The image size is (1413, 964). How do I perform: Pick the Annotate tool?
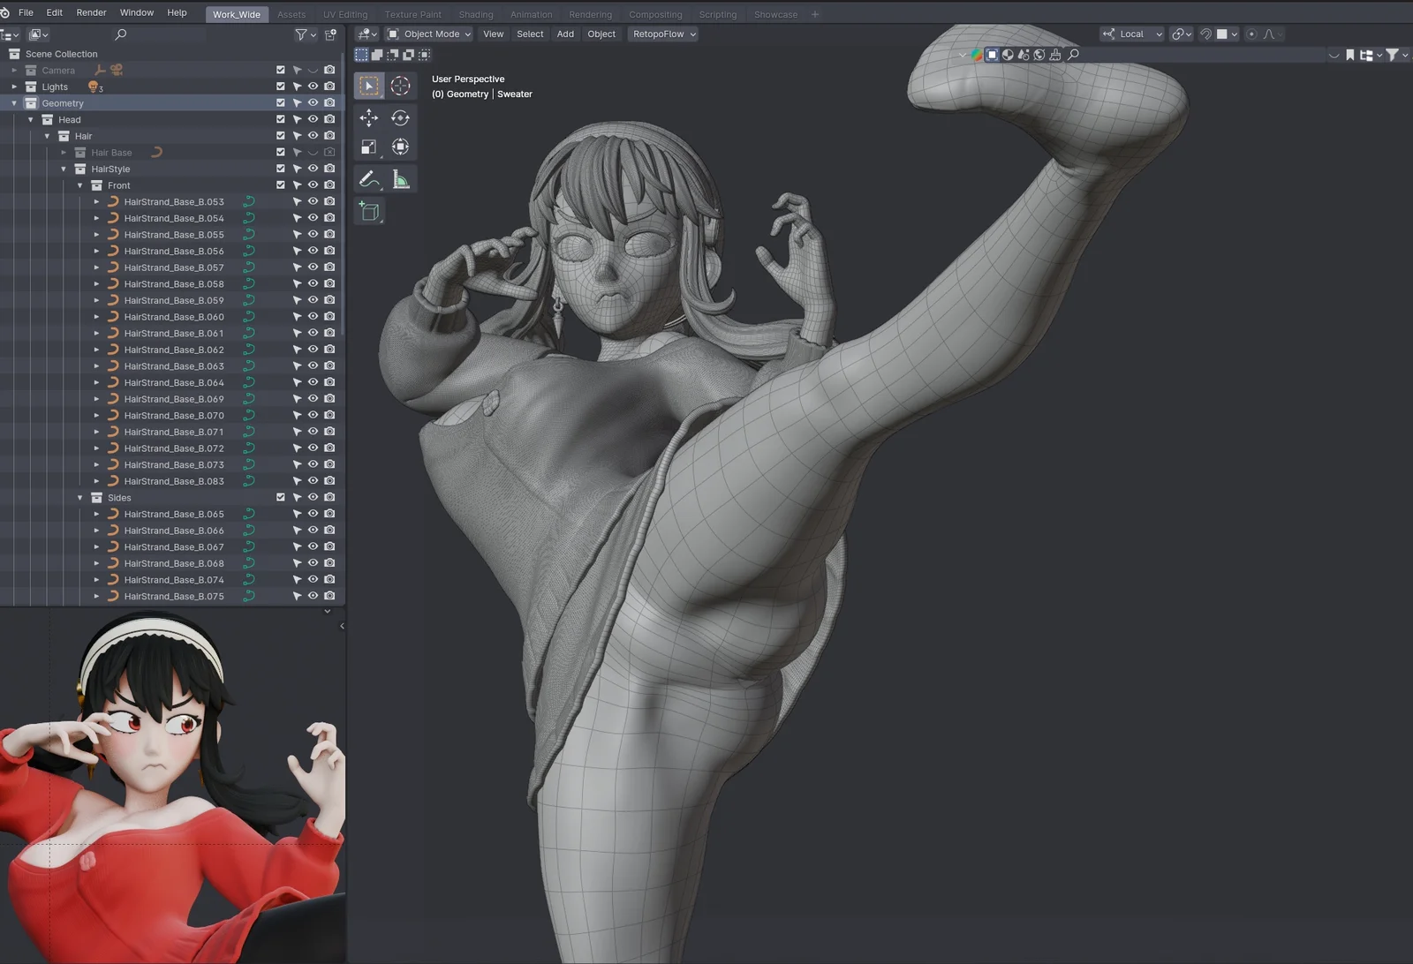368,177
